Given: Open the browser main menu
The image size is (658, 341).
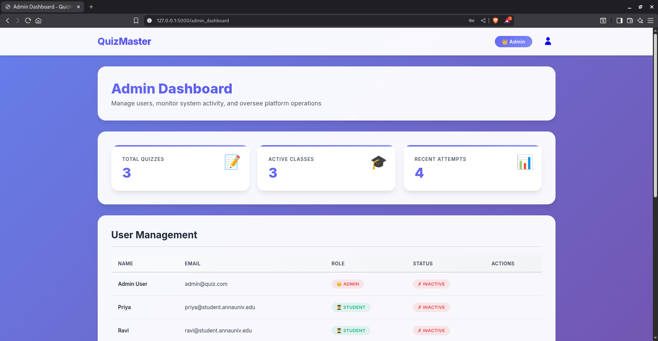Looking at the screenshot, I should tap(650, 21).
